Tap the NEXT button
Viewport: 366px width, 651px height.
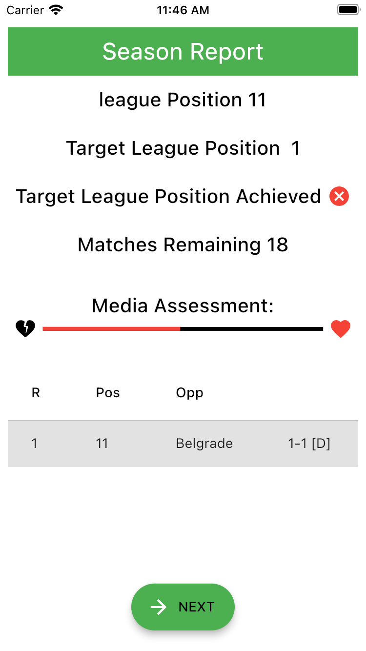pyautogui.click(x=183, y=607)
